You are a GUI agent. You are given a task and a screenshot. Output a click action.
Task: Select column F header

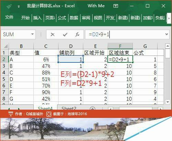click(x=120, y=46)
